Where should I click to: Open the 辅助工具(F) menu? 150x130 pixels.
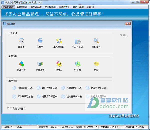[x=78, y=7]
